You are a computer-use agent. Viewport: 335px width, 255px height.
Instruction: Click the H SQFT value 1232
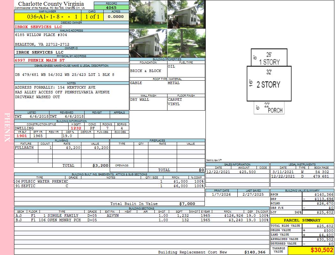tap(76, 128)
